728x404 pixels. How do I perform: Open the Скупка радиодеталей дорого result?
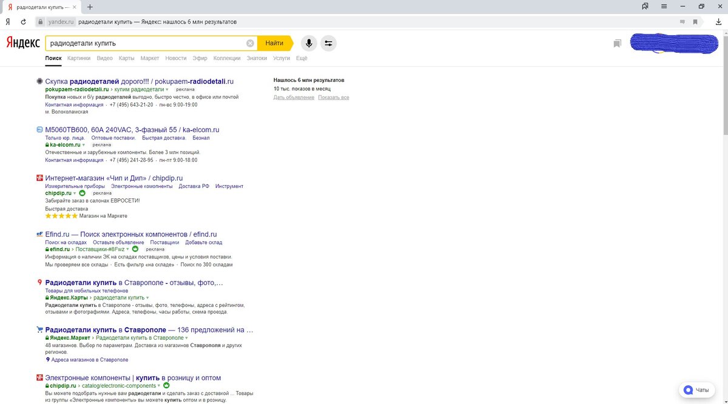[140, 81]
